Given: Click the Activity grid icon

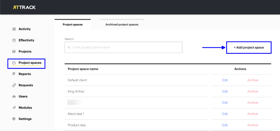Looking at the screenshot, I should click(14, 29).
